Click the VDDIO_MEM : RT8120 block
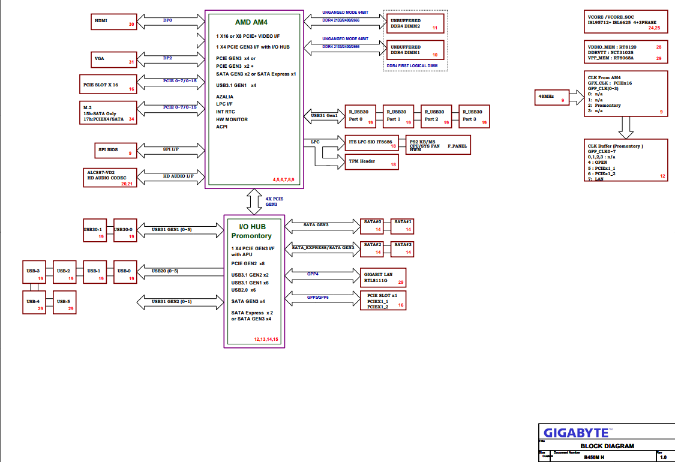The width and height of the screenshot is (675, 462). (x=626, y=52)
